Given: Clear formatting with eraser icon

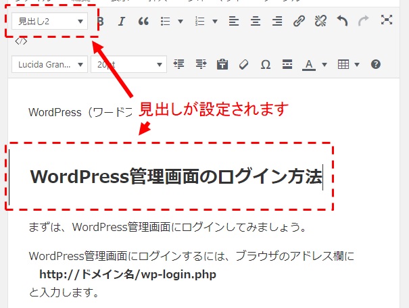Looking at the screenshot, I should point(244,64).
